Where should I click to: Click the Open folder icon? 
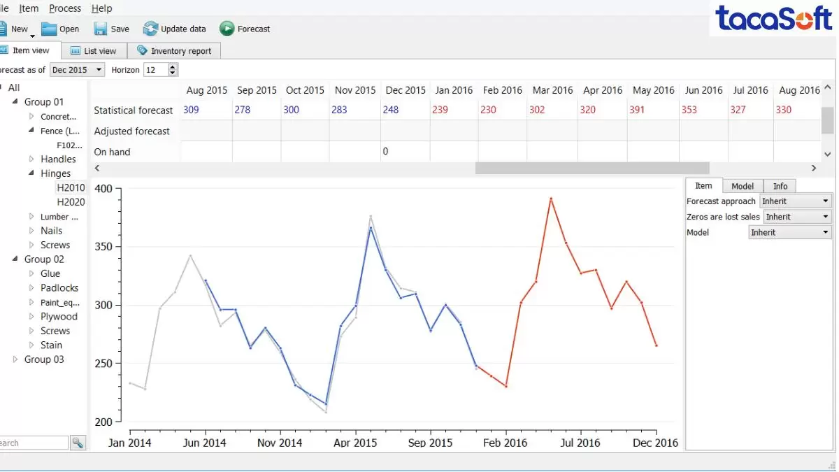[x=49, y=29]
